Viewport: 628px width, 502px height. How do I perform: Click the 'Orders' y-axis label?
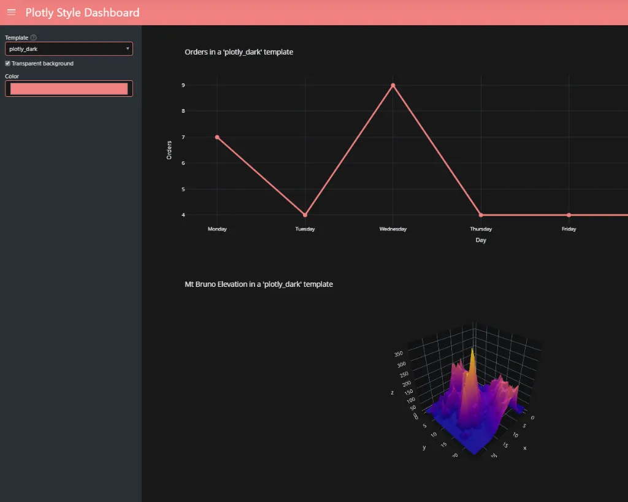[169, 150]
